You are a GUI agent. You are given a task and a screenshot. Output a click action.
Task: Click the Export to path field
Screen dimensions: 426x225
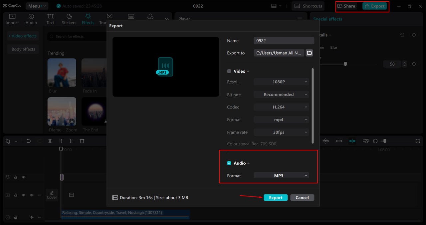click(279, 53)
